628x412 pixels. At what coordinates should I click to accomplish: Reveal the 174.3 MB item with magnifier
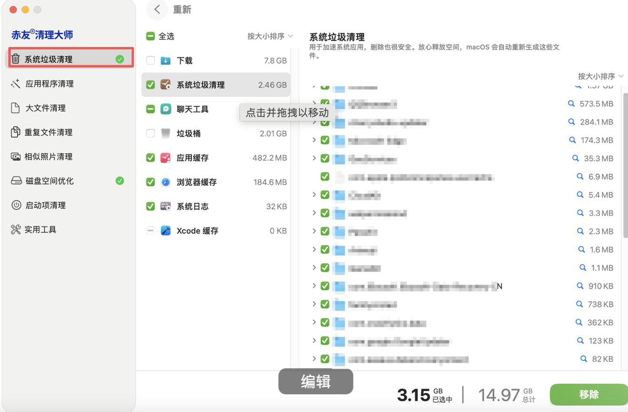click(573, 140)
